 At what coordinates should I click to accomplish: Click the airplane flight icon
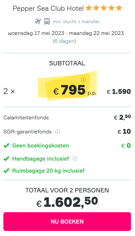(x=38, y=21)
